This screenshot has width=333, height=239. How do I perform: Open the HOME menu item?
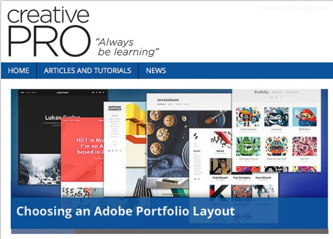[19, 71]
